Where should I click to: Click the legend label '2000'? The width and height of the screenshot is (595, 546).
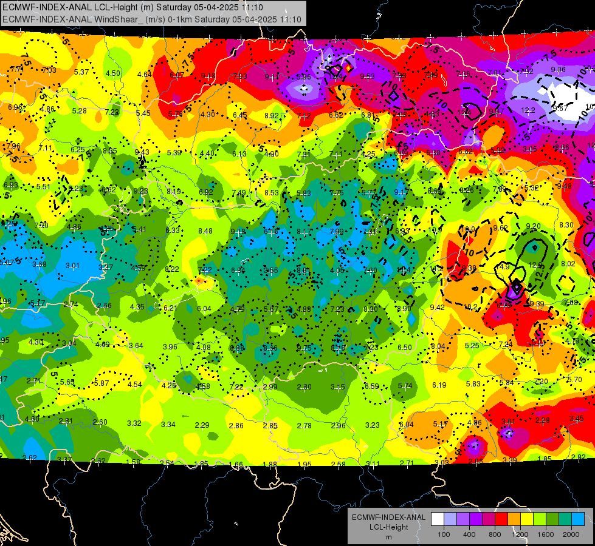click(x=571, y=534)
